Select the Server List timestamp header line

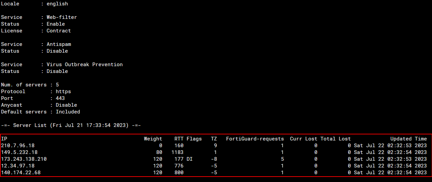pos(71,125)
